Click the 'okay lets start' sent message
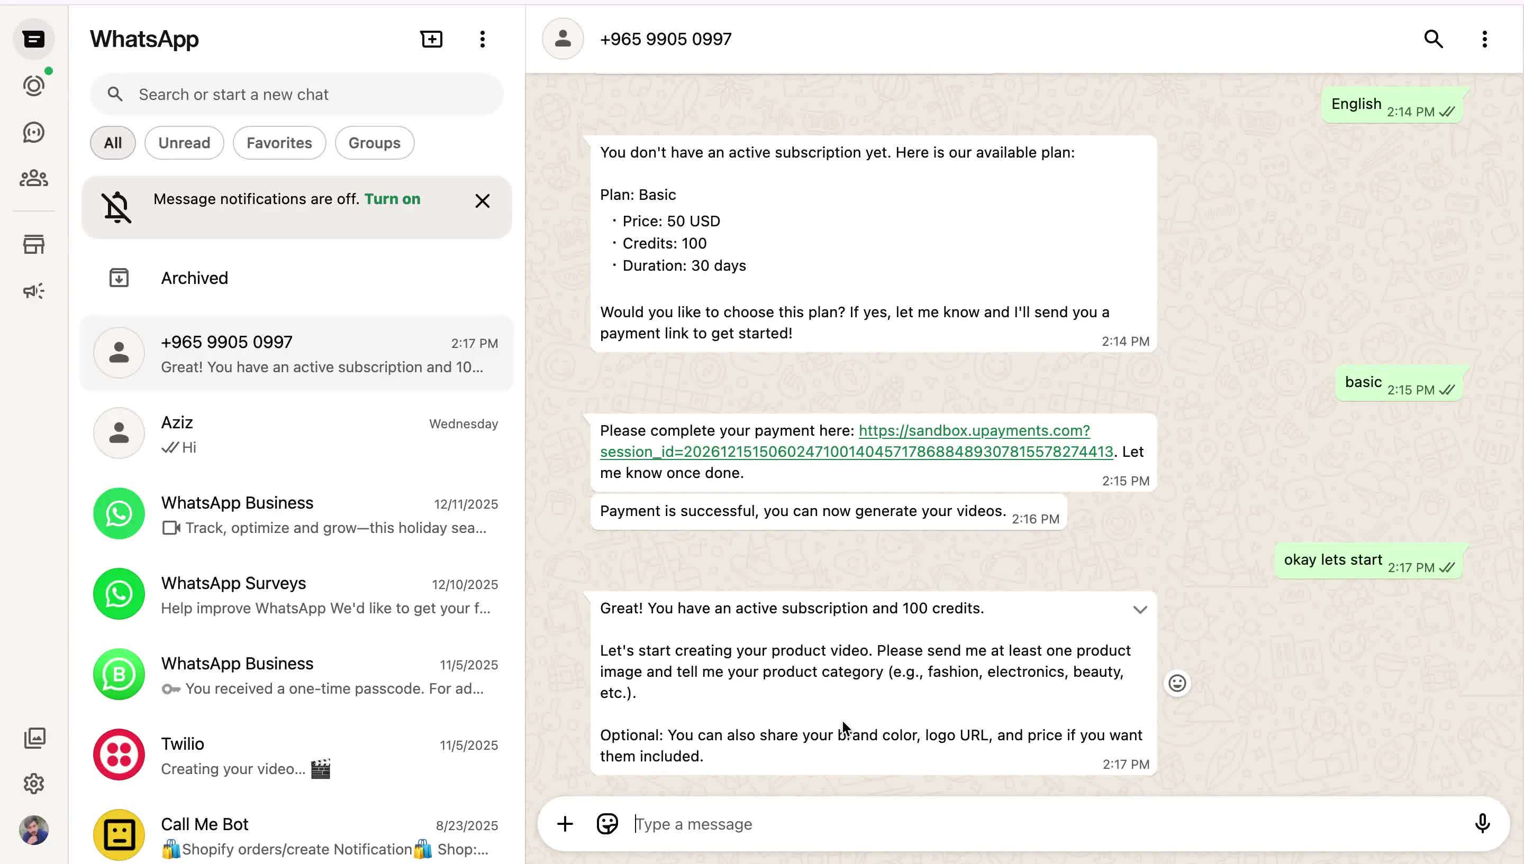Image resolution: width=1524 pixels, height=864 pixels. [x=1368, y=561]
